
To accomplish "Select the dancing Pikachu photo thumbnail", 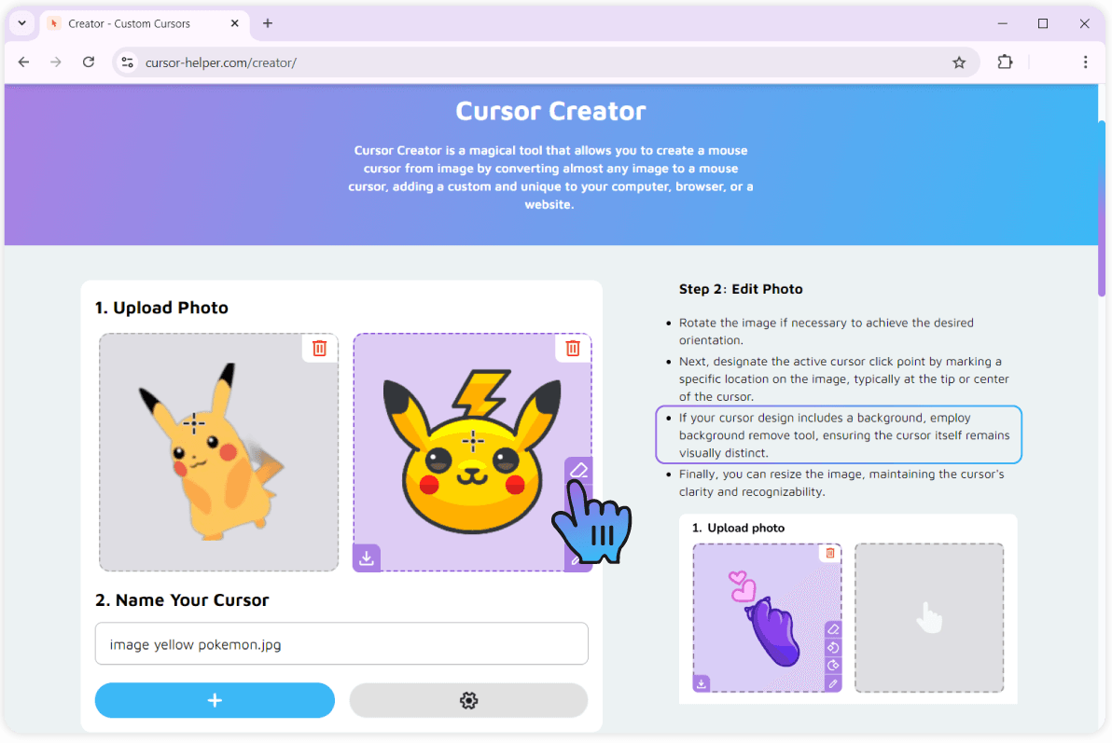I will click(218, 452).
